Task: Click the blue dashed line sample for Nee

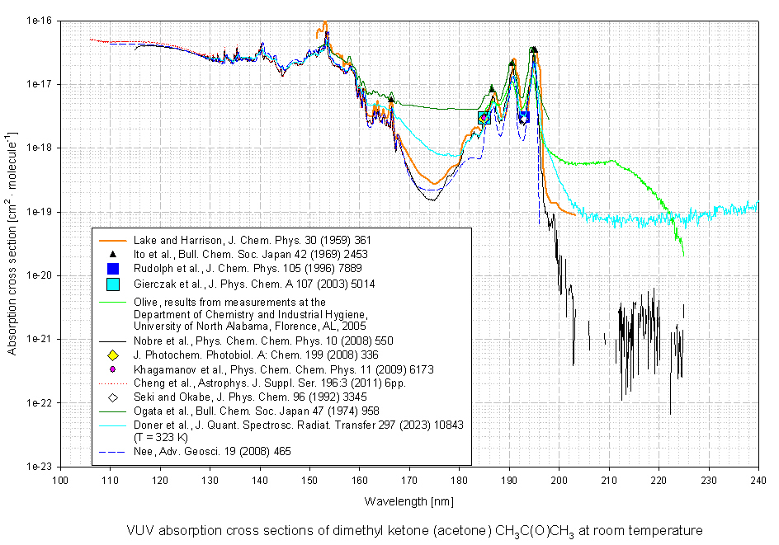Action: [x=114, y=452]
